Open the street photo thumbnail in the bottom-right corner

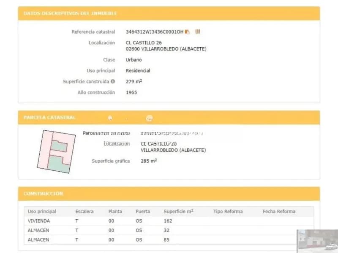[317, 241]
